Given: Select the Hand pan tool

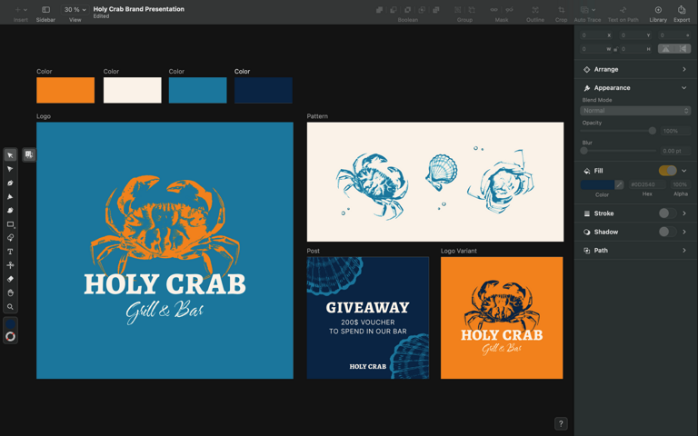Looking at the screenshot, I should pyautogui.click(x=10, y=292).
